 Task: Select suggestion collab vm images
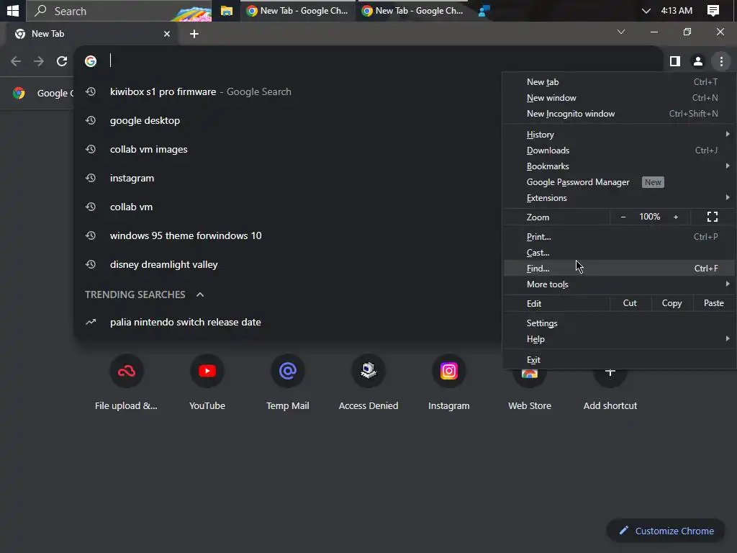[x=288, y=149]
